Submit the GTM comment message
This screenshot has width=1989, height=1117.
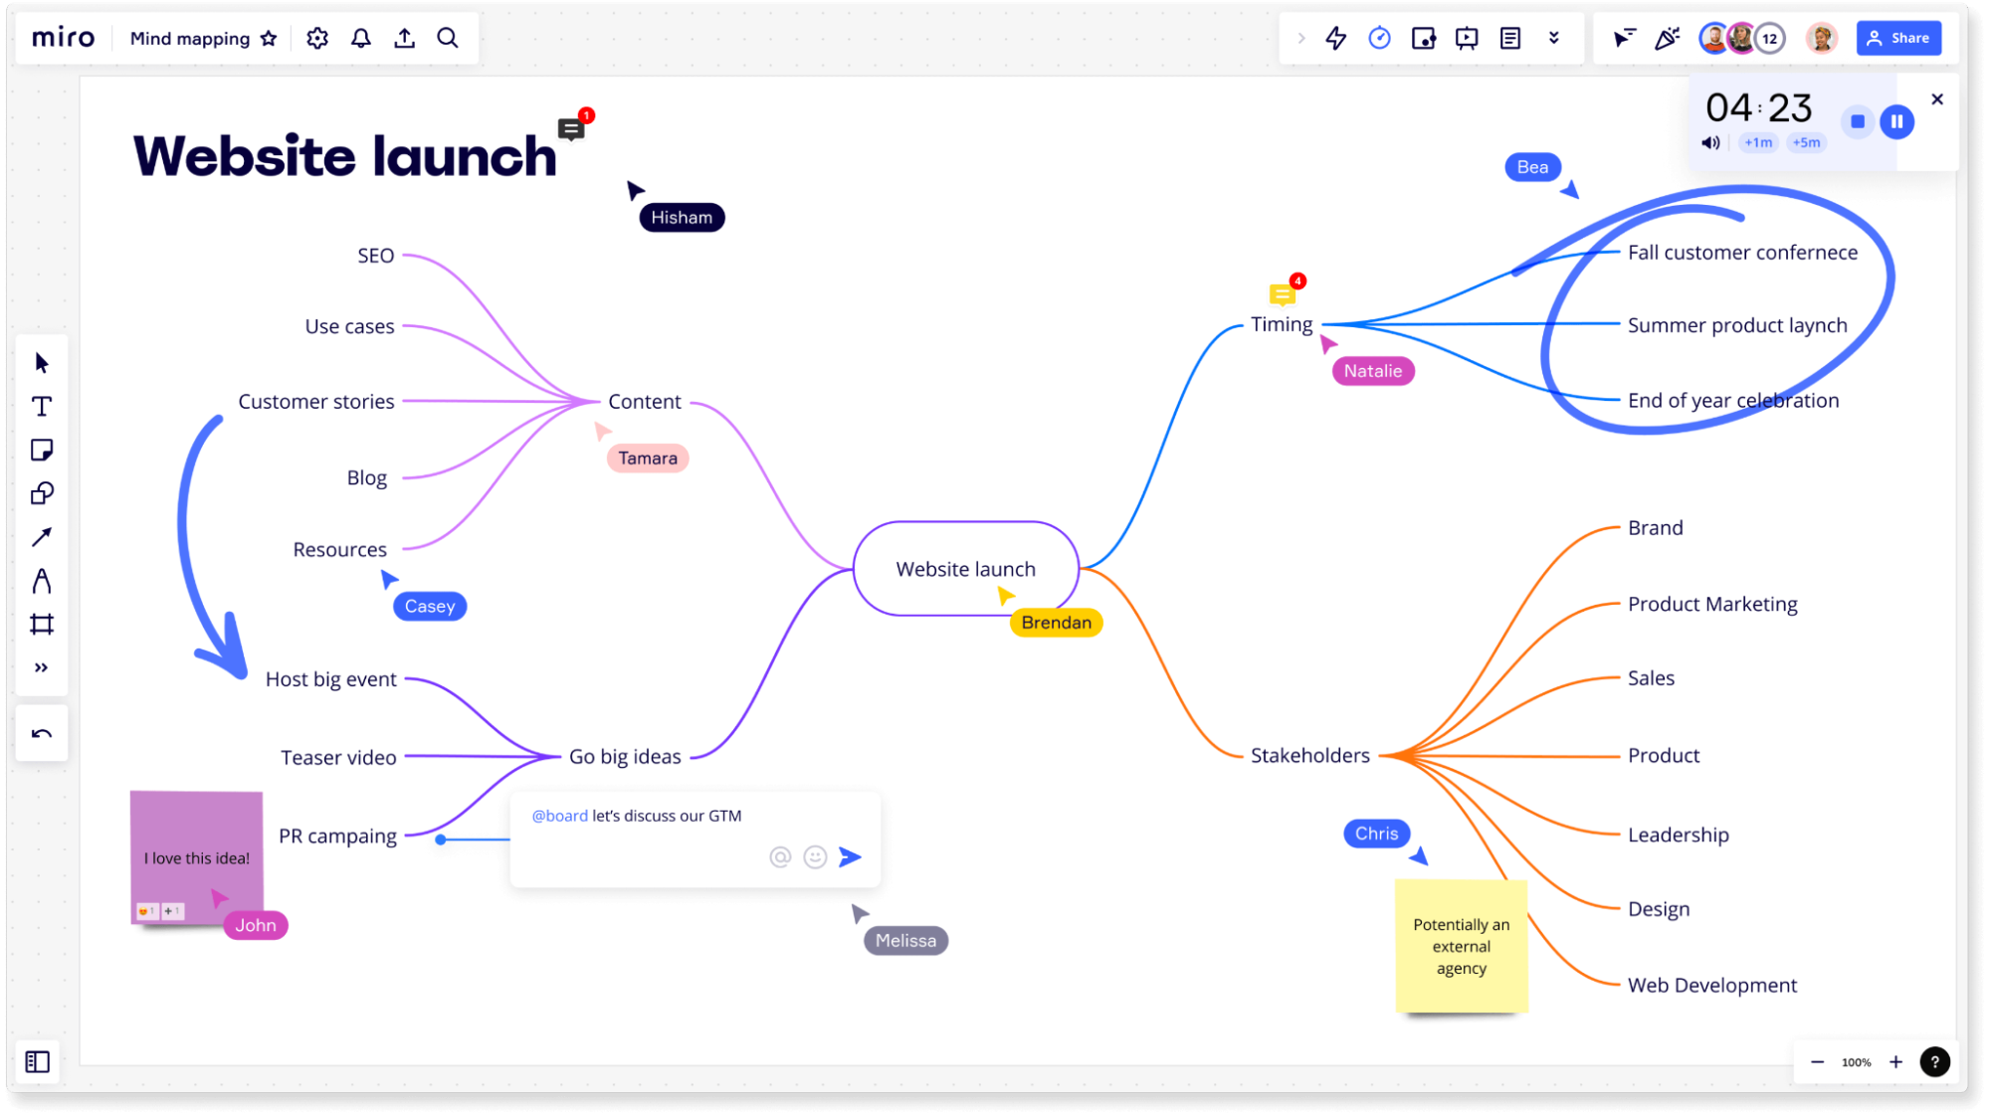(x=850, y=856)
